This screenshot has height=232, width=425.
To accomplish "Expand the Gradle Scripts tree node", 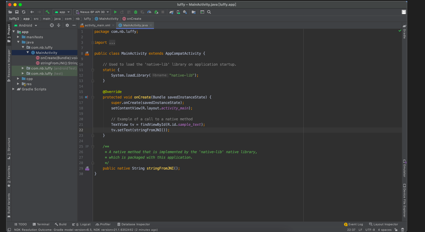I will (x=14, y=89).
